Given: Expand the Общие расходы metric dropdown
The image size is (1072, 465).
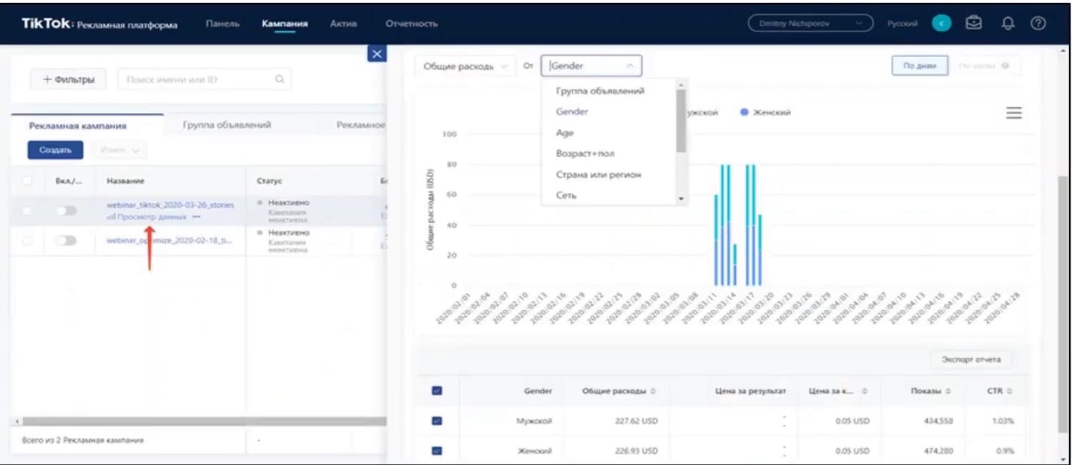Looking at the screenshot, I should click(465, 66).
